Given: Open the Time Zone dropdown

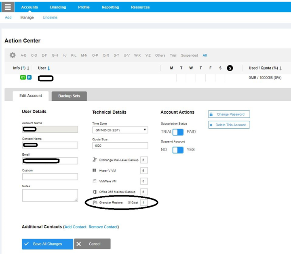Looking at the screenshot, I should pyautogui.click(x=120, y=130).
